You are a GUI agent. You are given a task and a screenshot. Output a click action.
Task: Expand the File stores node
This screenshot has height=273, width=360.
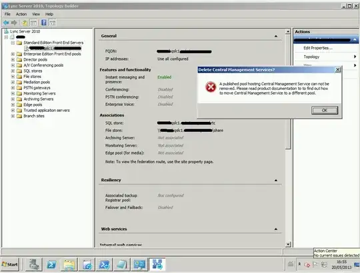(13, 77)
